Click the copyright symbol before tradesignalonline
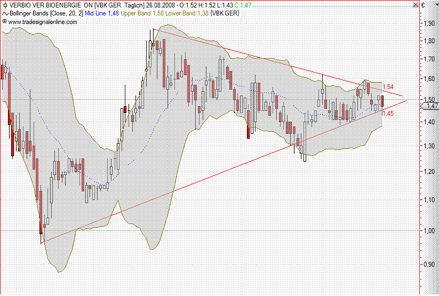 (4, 21)
